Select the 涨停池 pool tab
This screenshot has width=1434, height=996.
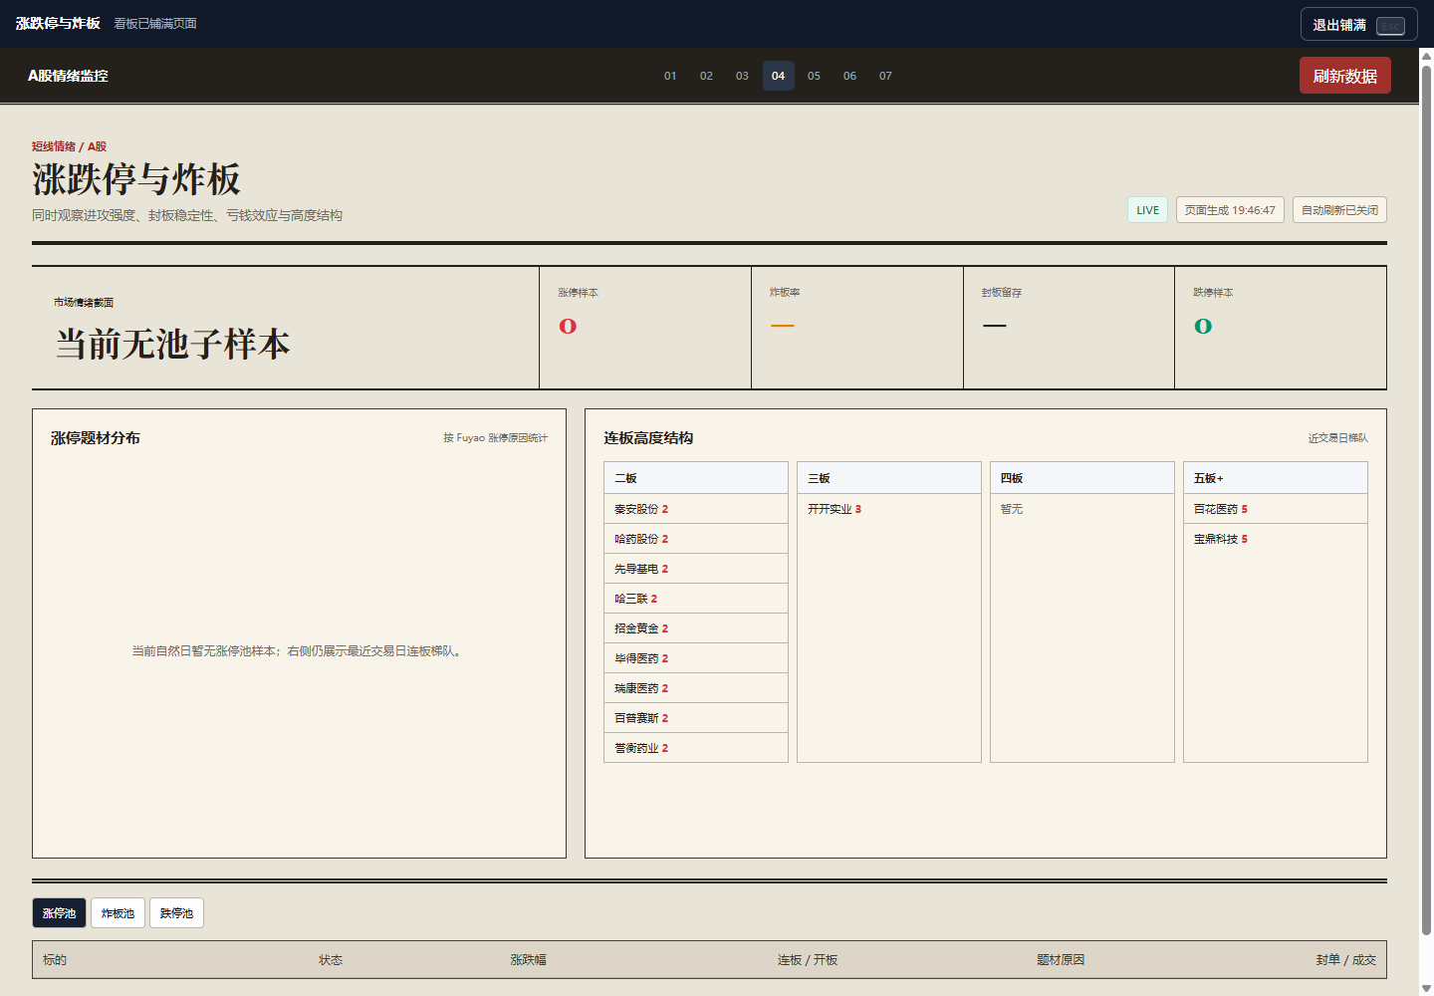coord(59,913)
